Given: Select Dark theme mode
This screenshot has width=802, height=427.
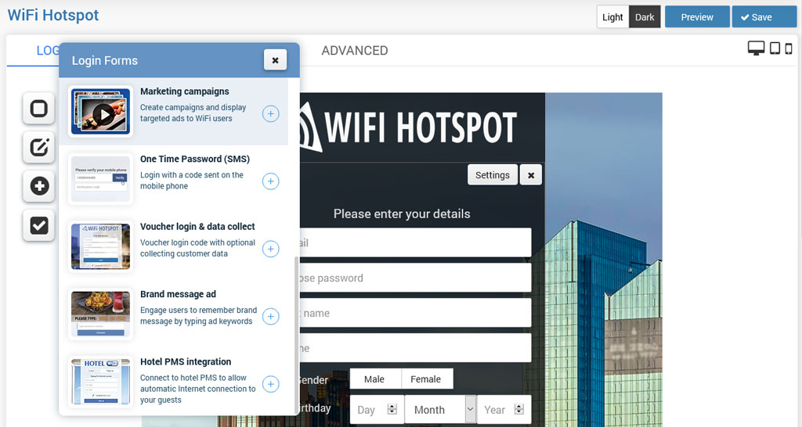Looking at the screenshot, I should click(x=645, y=17).
